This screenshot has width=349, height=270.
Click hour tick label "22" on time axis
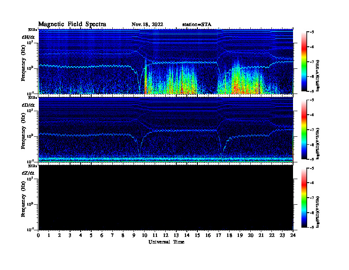[x=272, y=236]
